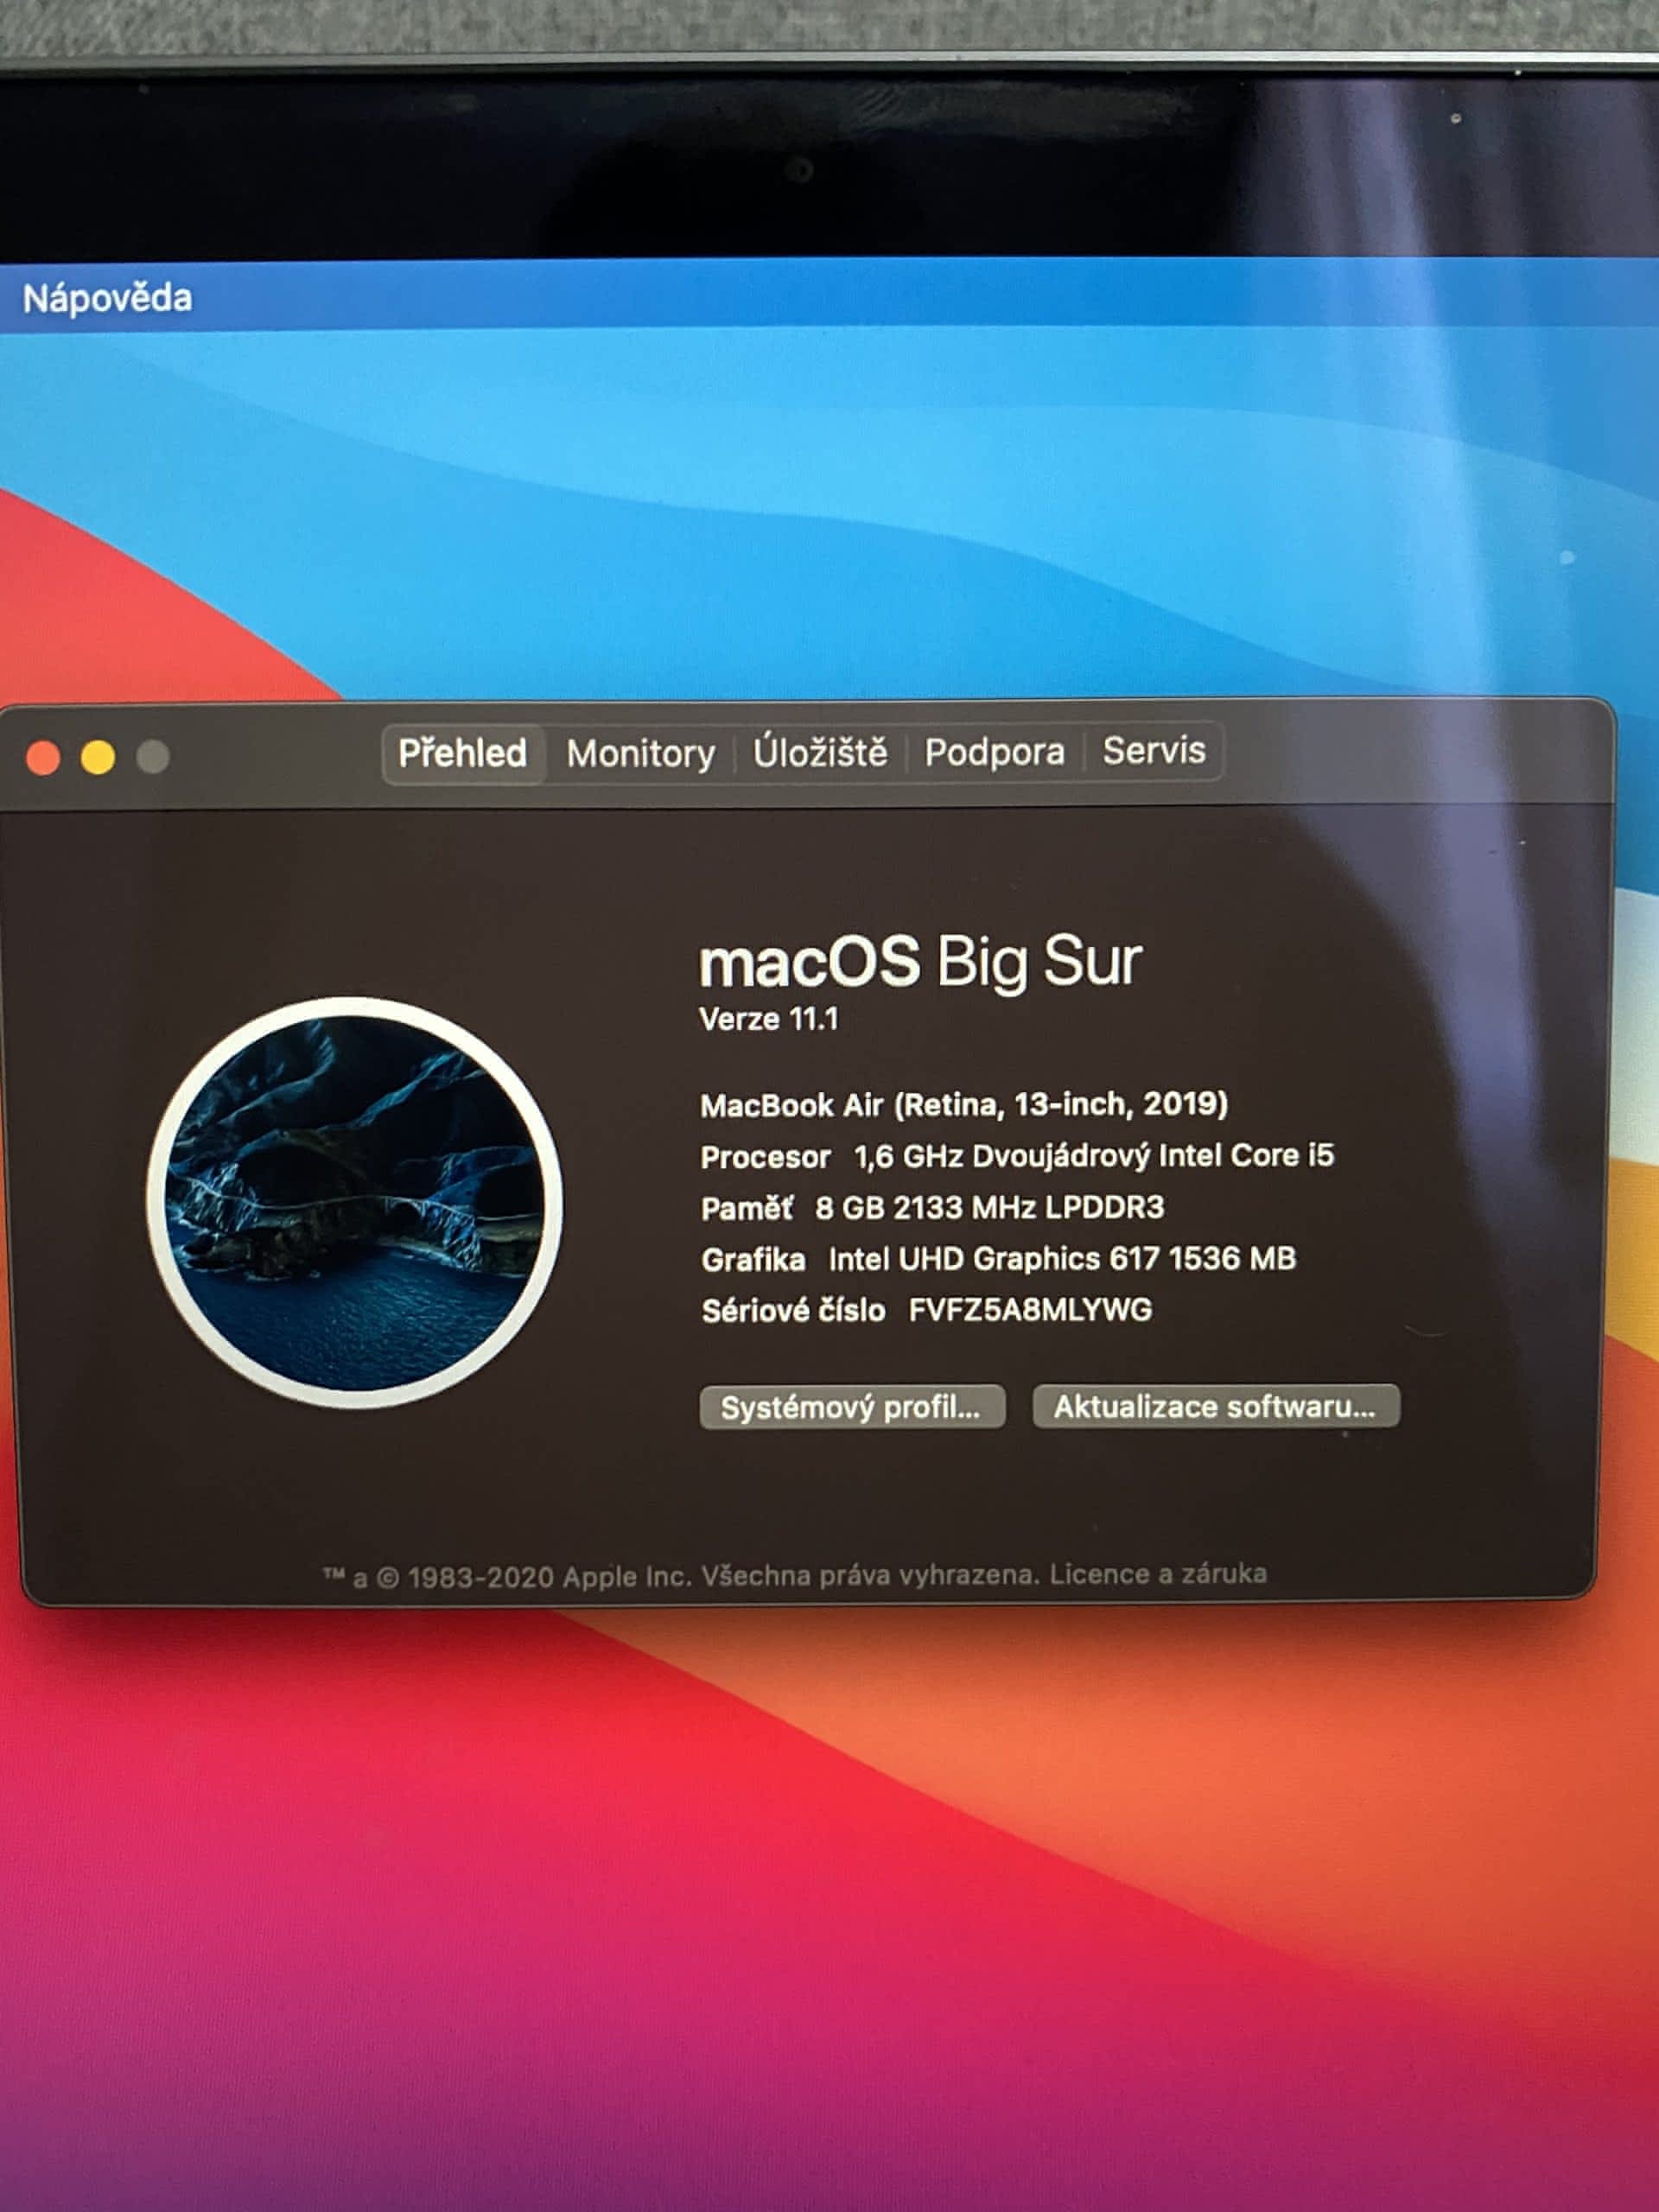Open the Úložiště tab
Image resolution: width=1659 pixels, height=2212 pixels.
[819, 752]
